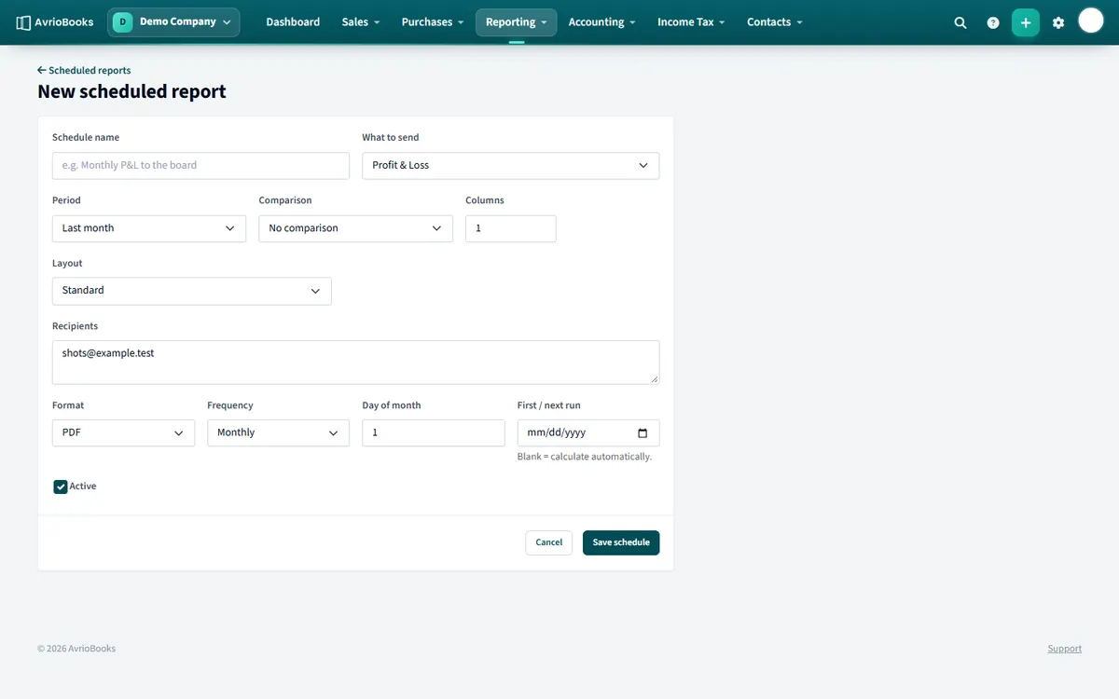
Task: Open the Support link in footer
Action: (1064, 649)
